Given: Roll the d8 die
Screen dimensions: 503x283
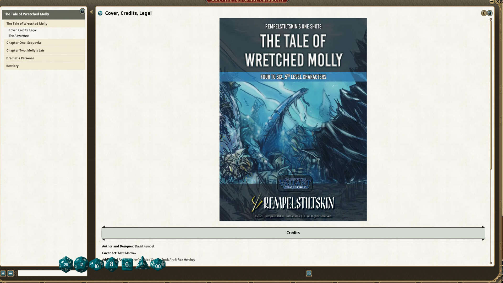Looking at the screenshot, I should tap(112, 264).
